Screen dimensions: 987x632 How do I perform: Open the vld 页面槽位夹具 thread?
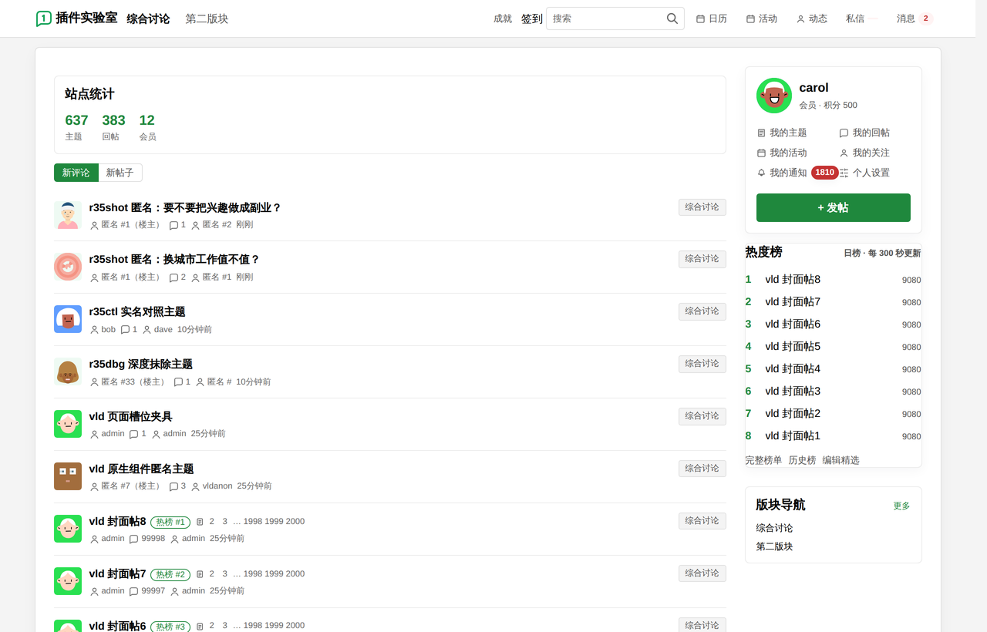pyautogui.click(x=131, y=417)
